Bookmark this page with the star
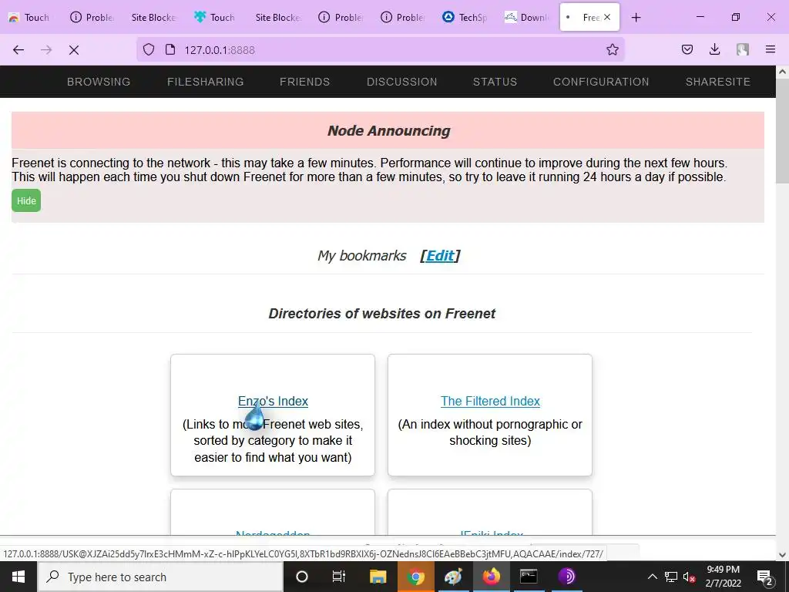Image resolution: width=789 pixels, height=592 pixels. [613, 49]
